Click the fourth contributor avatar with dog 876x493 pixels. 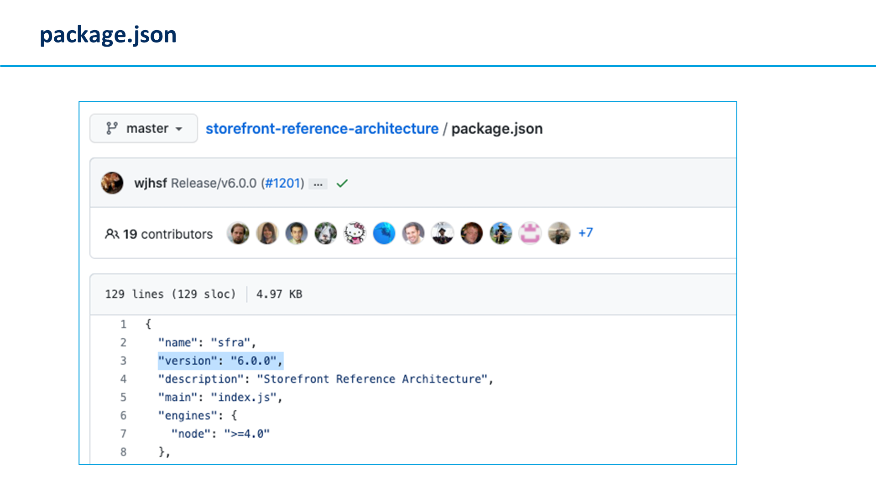pyautogui.click(x=326, y=233)
